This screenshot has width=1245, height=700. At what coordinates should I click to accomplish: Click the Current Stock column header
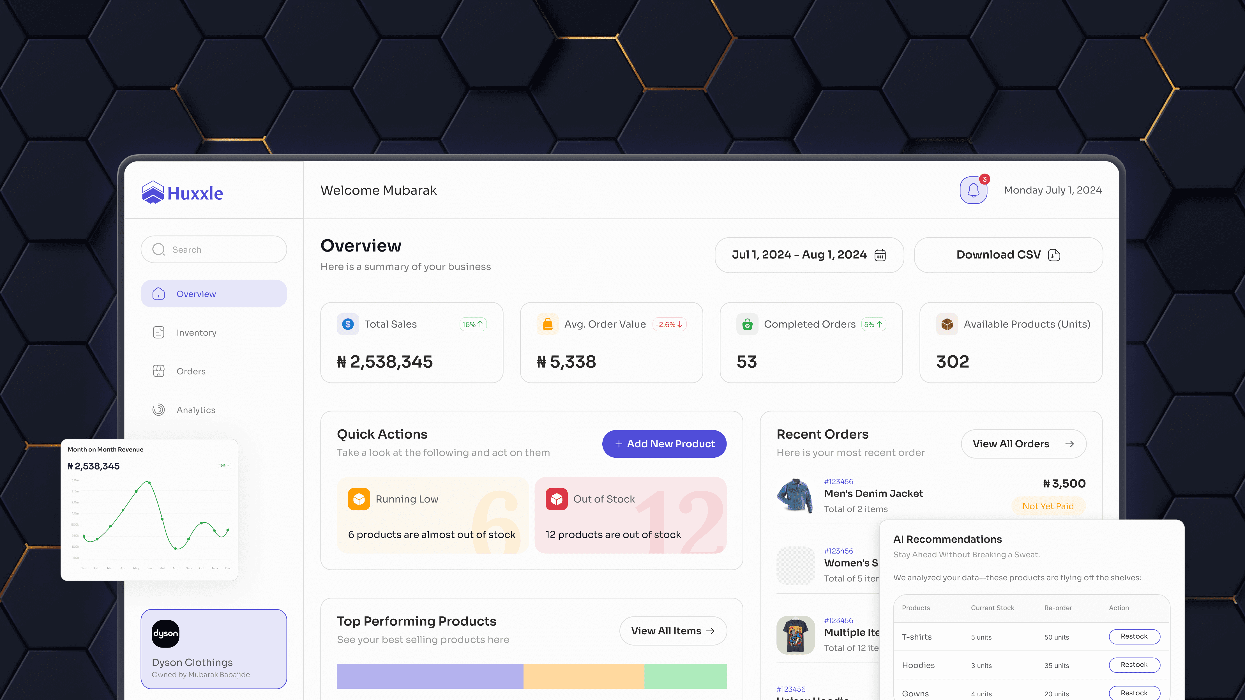click(992, 608)
